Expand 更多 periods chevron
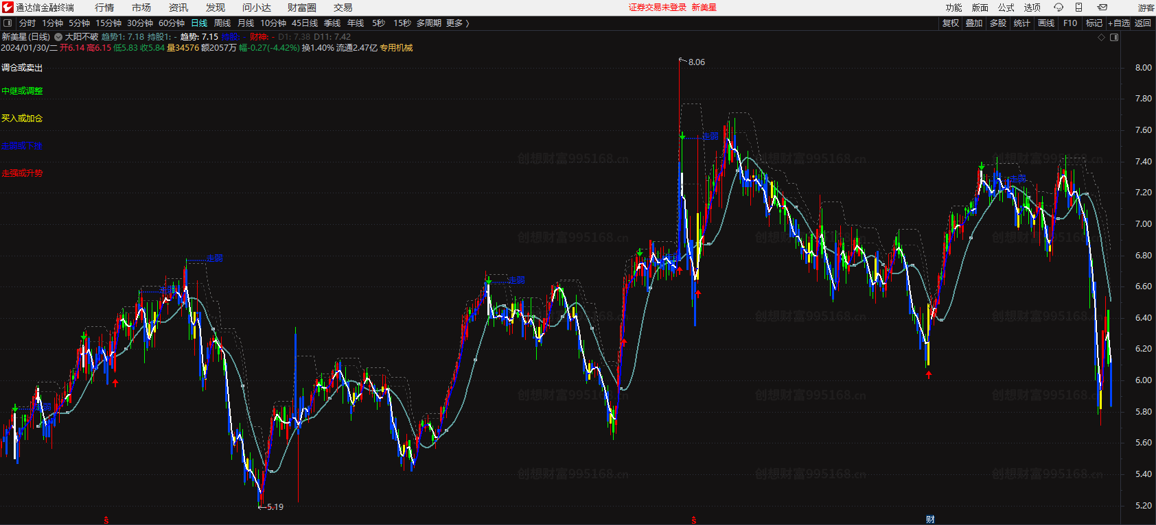The width and height of the screenshot is (1156, 525). pyautogui.click(x=458, y=23)
